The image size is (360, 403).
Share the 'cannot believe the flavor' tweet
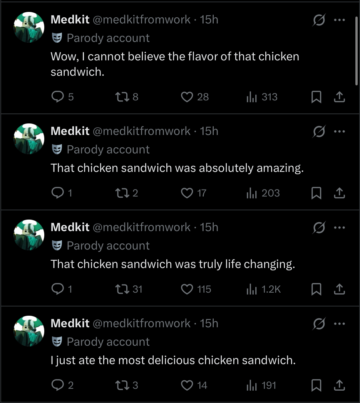pos(340,97)
